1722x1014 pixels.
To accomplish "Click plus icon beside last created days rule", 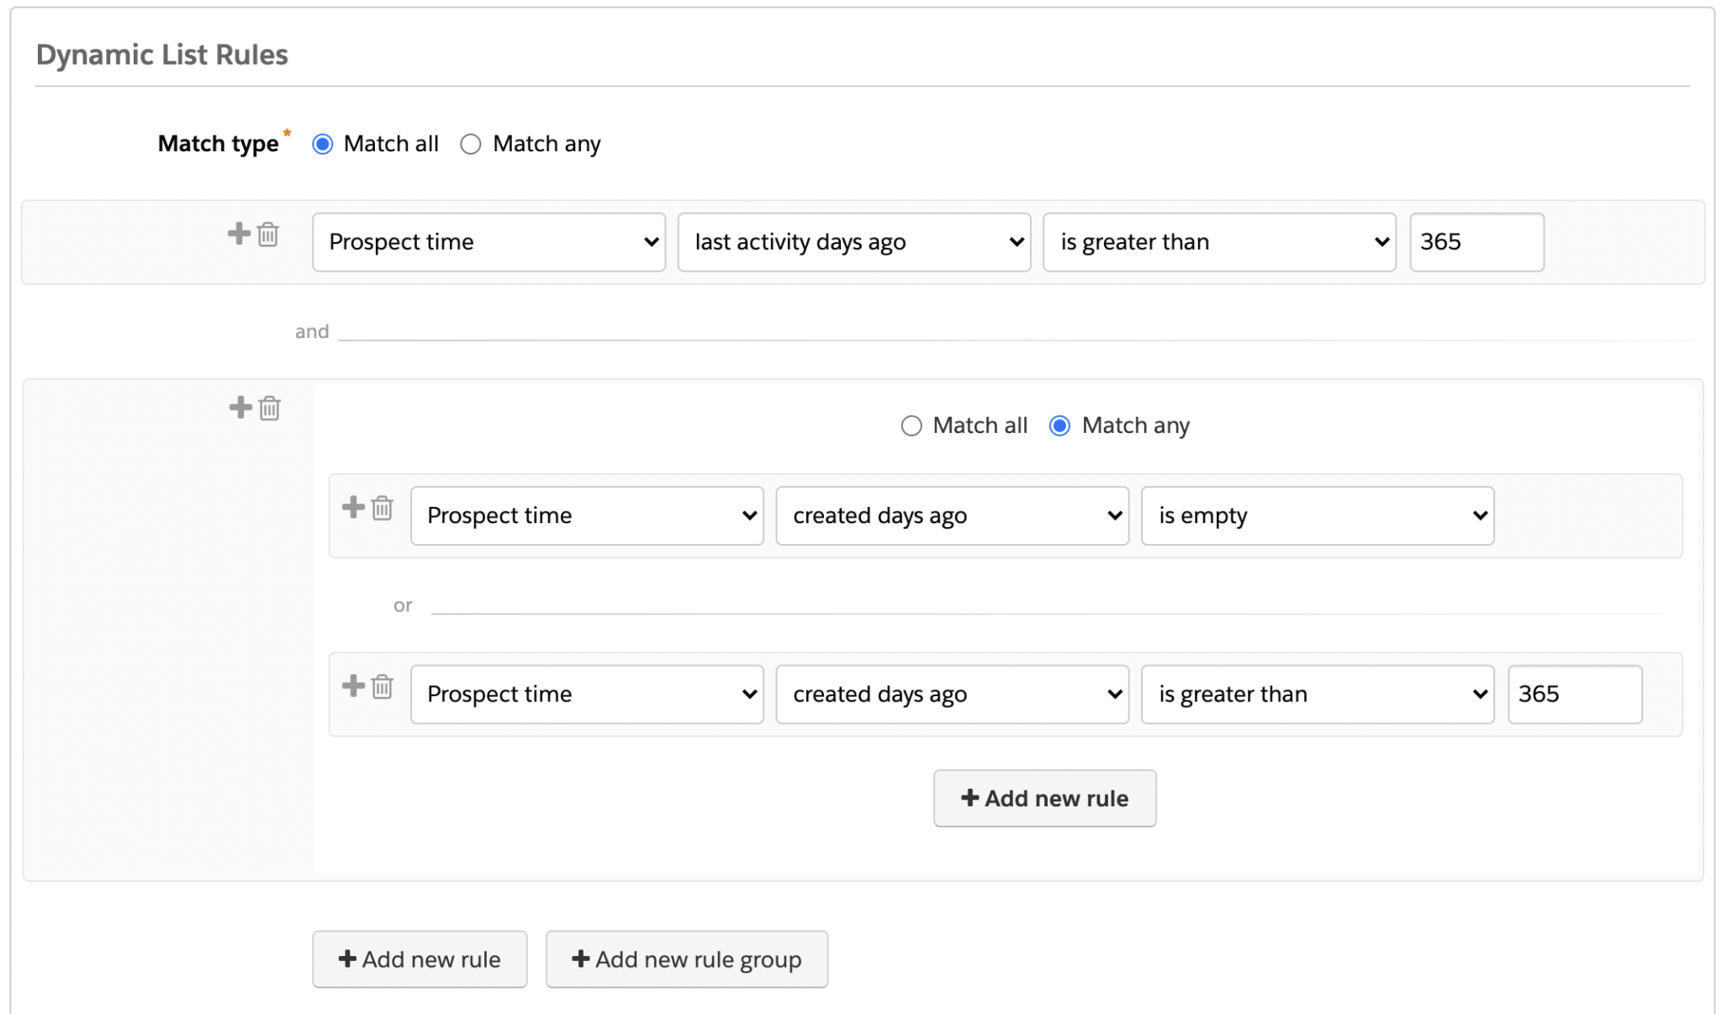I will click(353, 686).
